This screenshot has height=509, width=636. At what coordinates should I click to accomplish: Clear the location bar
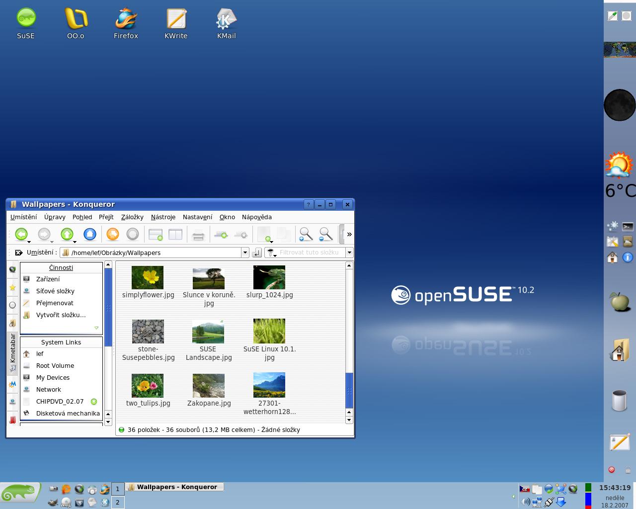[18, 253]
